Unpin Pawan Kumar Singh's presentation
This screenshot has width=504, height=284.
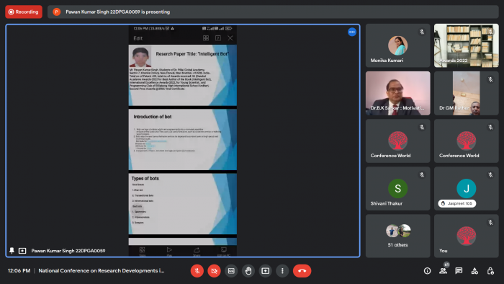point(12,251)
